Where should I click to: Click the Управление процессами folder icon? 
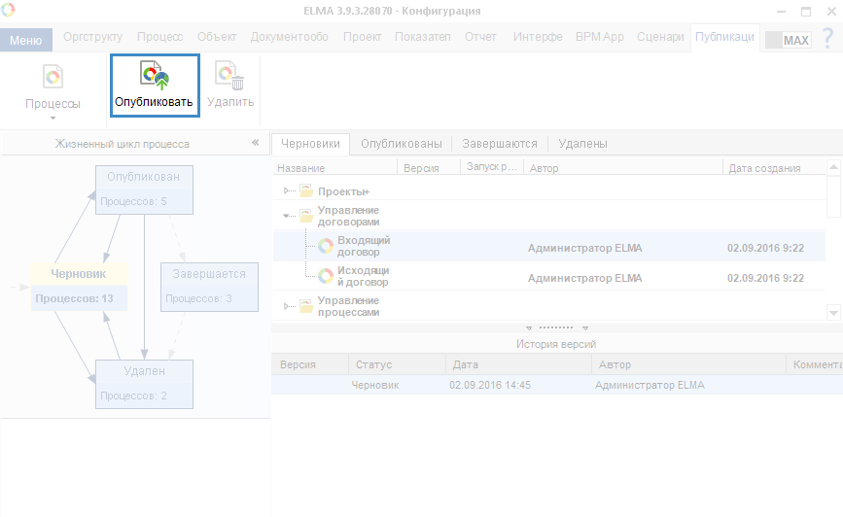(306, 306)
